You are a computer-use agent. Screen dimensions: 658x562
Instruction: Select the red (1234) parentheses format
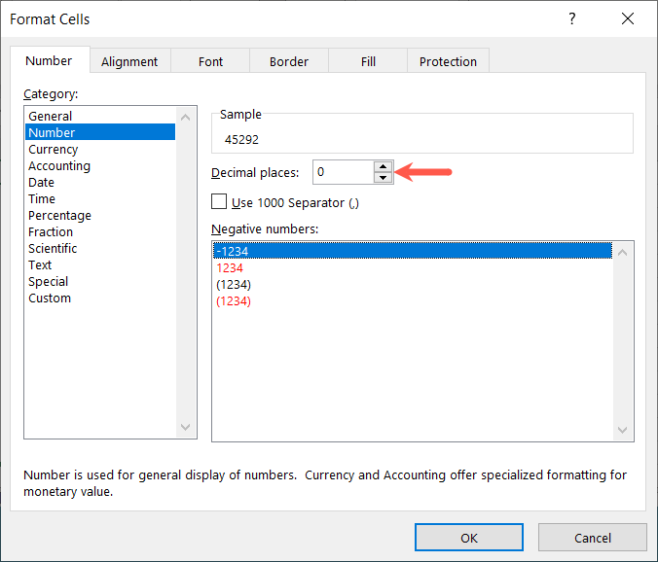coord(234,301)
